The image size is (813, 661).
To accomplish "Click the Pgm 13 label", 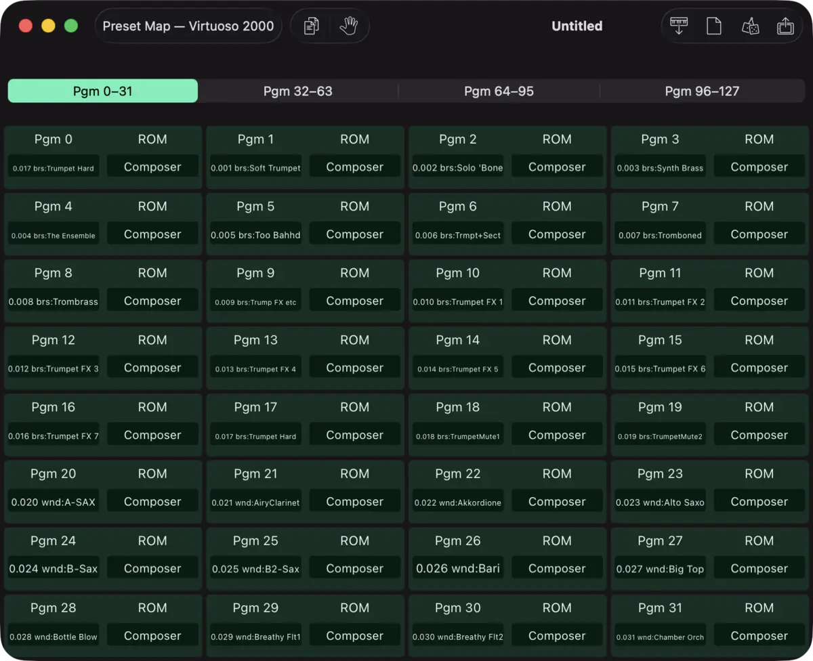I will pos(255,340).
